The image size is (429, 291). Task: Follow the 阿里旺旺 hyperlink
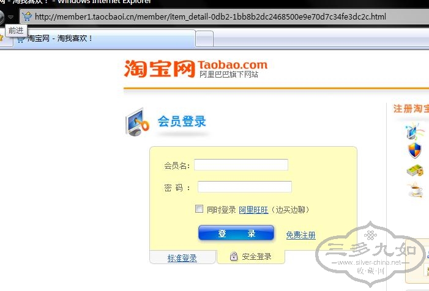[253, 210]
